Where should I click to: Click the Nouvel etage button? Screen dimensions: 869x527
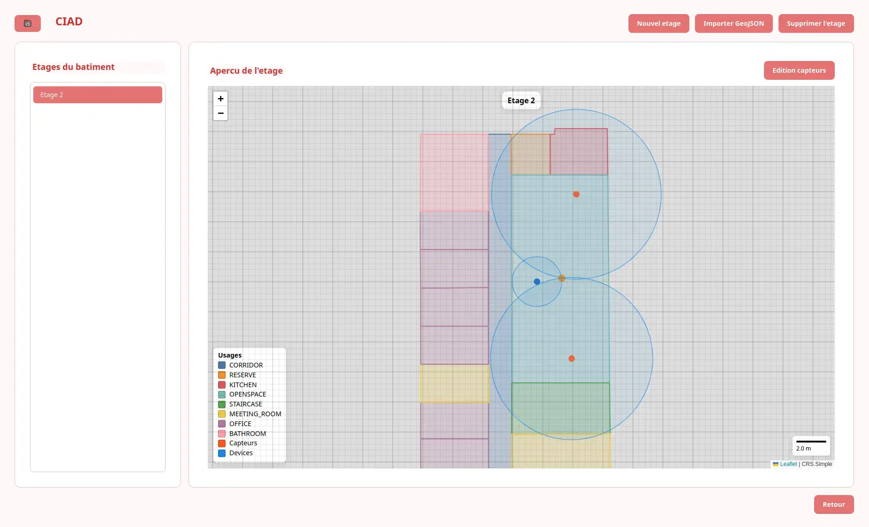[x=658, y=23]
